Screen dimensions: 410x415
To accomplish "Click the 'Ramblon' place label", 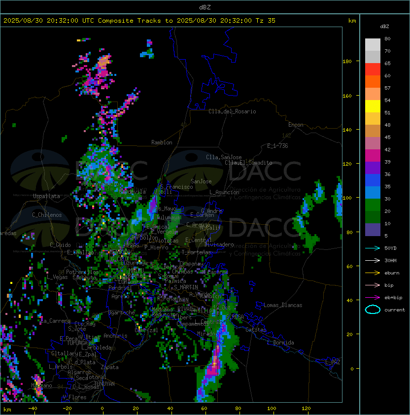I will pos(162,142).
